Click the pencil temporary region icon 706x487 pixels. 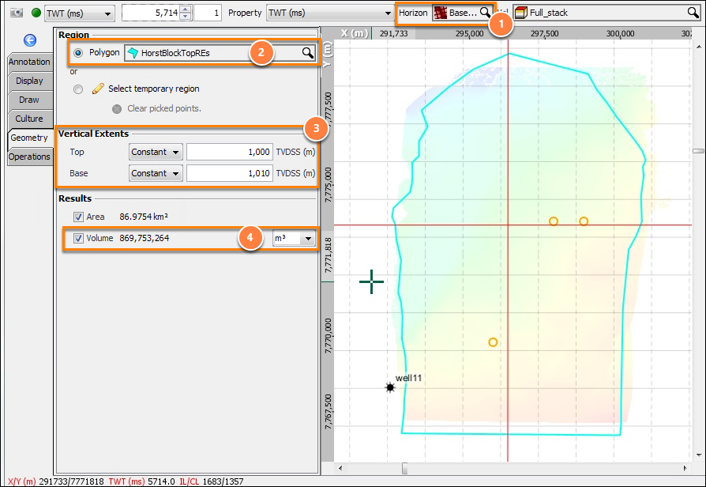98,89
